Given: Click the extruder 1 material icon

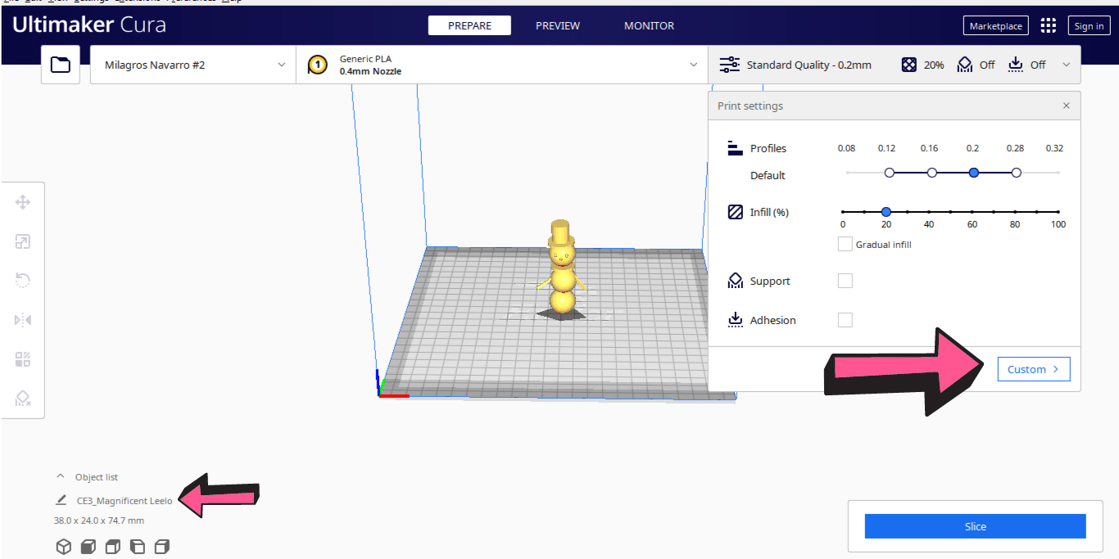Looking at the screenshot, I should pos(317,65).
